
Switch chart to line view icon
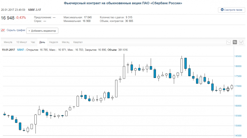click(x=228, y=42)
